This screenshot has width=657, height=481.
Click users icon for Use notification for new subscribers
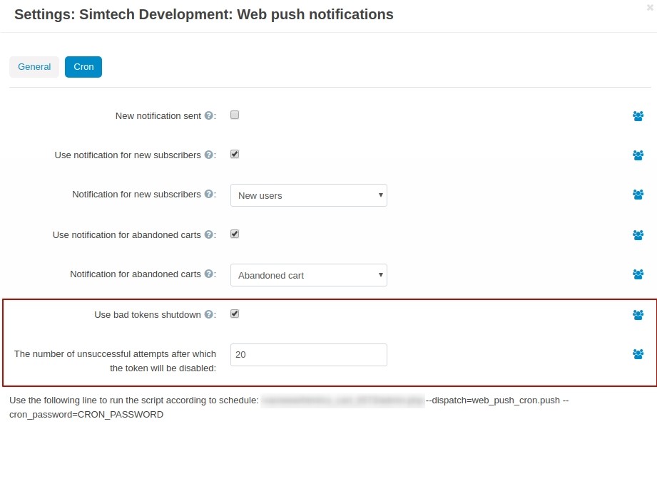pos(638,155)
